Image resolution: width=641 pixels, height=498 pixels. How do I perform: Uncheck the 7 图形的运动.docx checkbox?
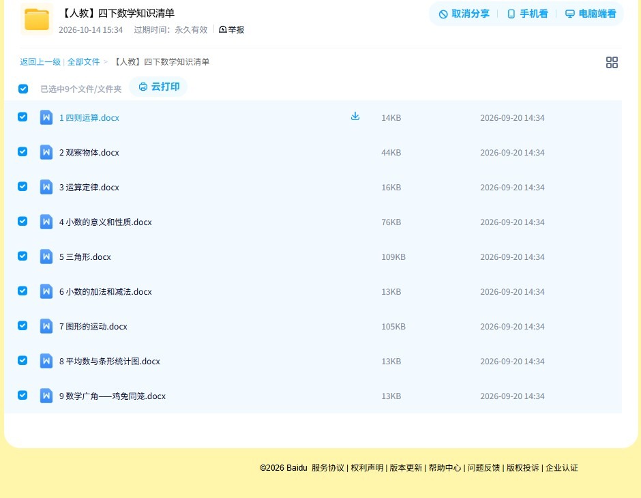(x=23, y=325)
